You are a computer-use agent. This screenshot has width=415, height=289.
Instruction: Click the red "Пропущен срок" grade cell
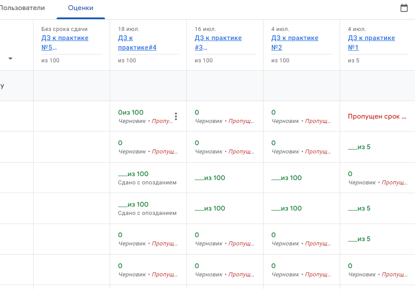point(377,116)
